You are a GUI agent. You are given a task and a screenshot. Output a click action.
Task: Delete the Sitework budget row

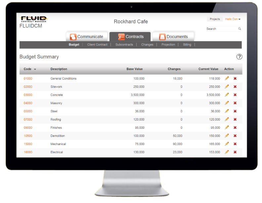click(x=235, y=86)
